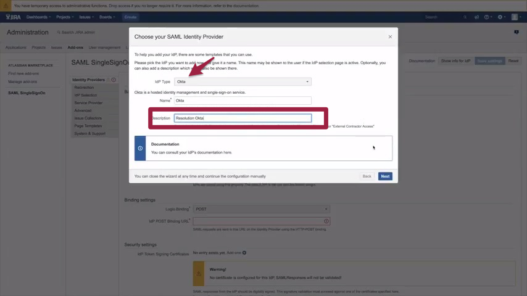Image resolution: width=527 pixels, height=296 pixels.
Task: Switch to the Applications tab
Action: pyautogui.click(x=16, y=47)
